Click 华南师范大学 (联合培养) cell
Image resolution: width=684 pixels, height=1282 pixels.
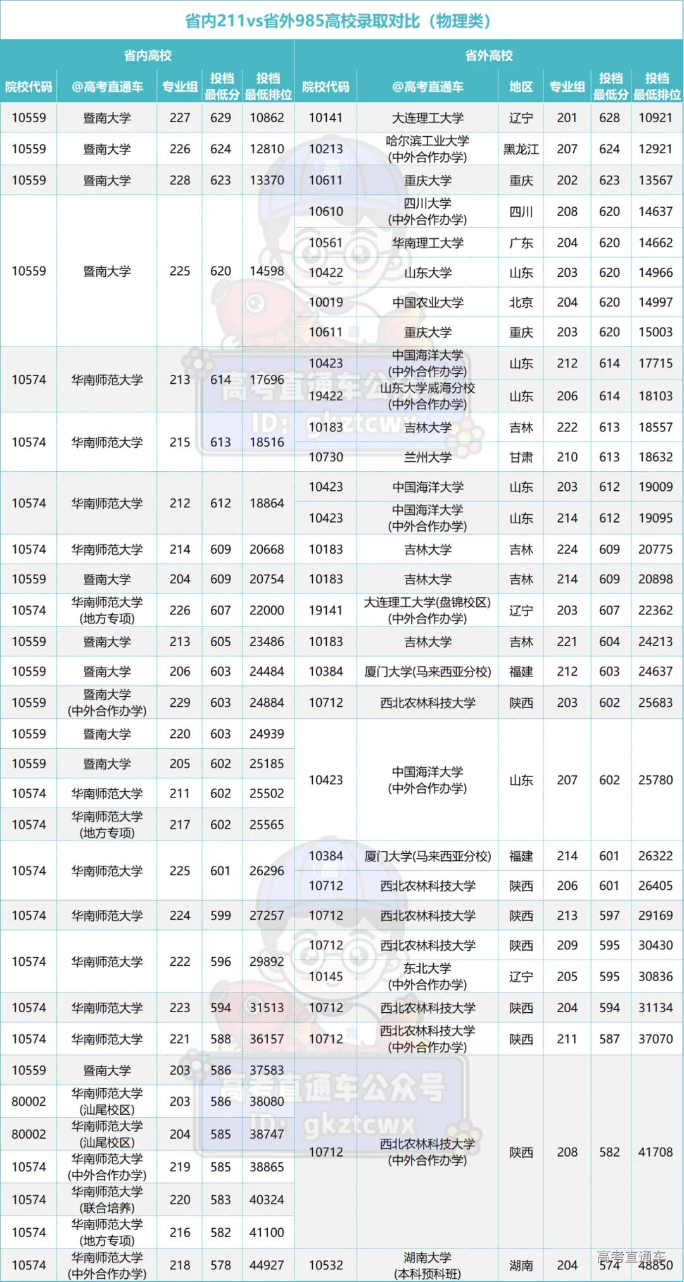tap(107, 1200)
